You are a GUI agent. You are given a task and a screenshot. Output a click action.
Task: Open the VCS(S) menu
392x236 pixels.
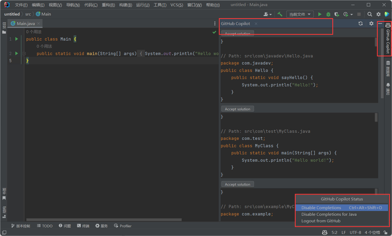[x=177, y=5]
